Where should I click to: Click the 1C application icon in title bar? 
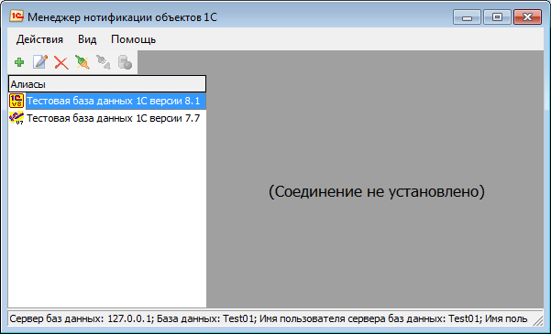pyautogui.click(x=17, y=16)
